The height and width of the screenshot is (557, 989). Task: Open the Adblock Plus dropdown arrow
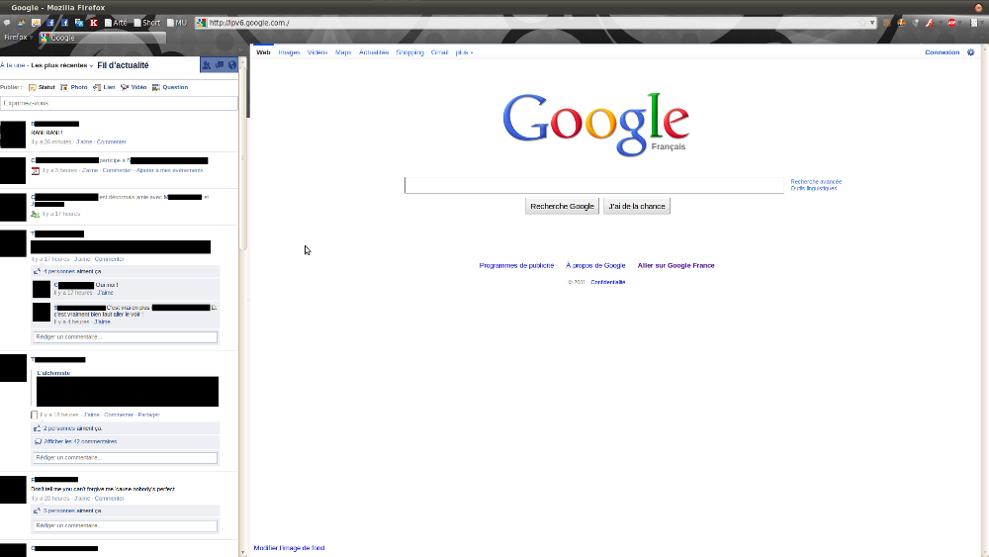[960, 22]
